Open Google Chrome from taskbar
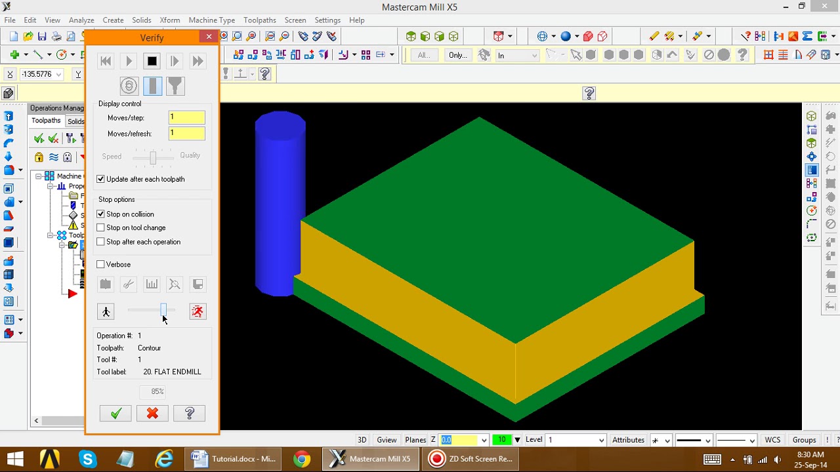 click(302, 459)
